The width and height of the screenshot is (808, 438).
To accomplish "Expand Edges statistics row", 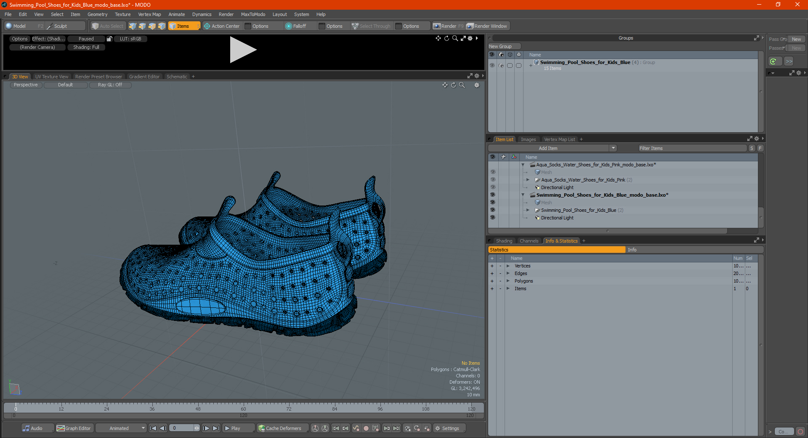I will point(508,273).
